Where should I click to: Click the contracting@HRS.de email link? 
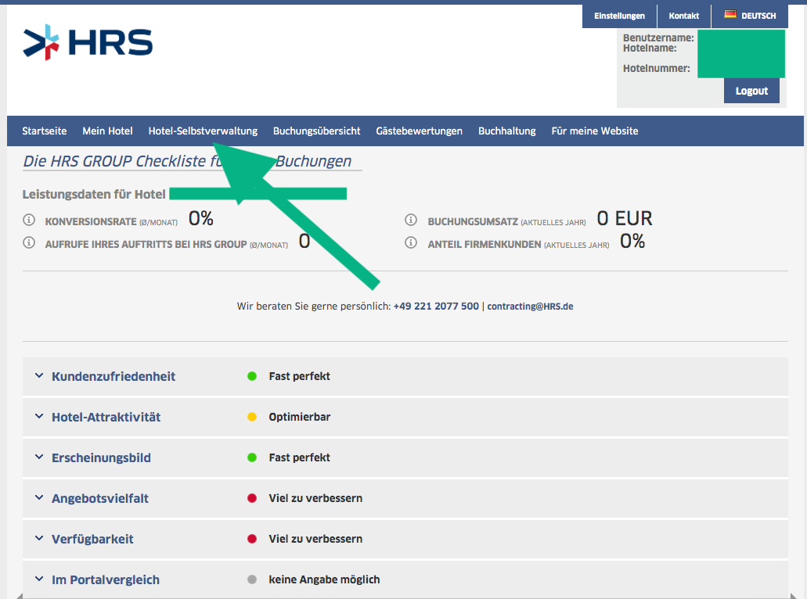530,307
